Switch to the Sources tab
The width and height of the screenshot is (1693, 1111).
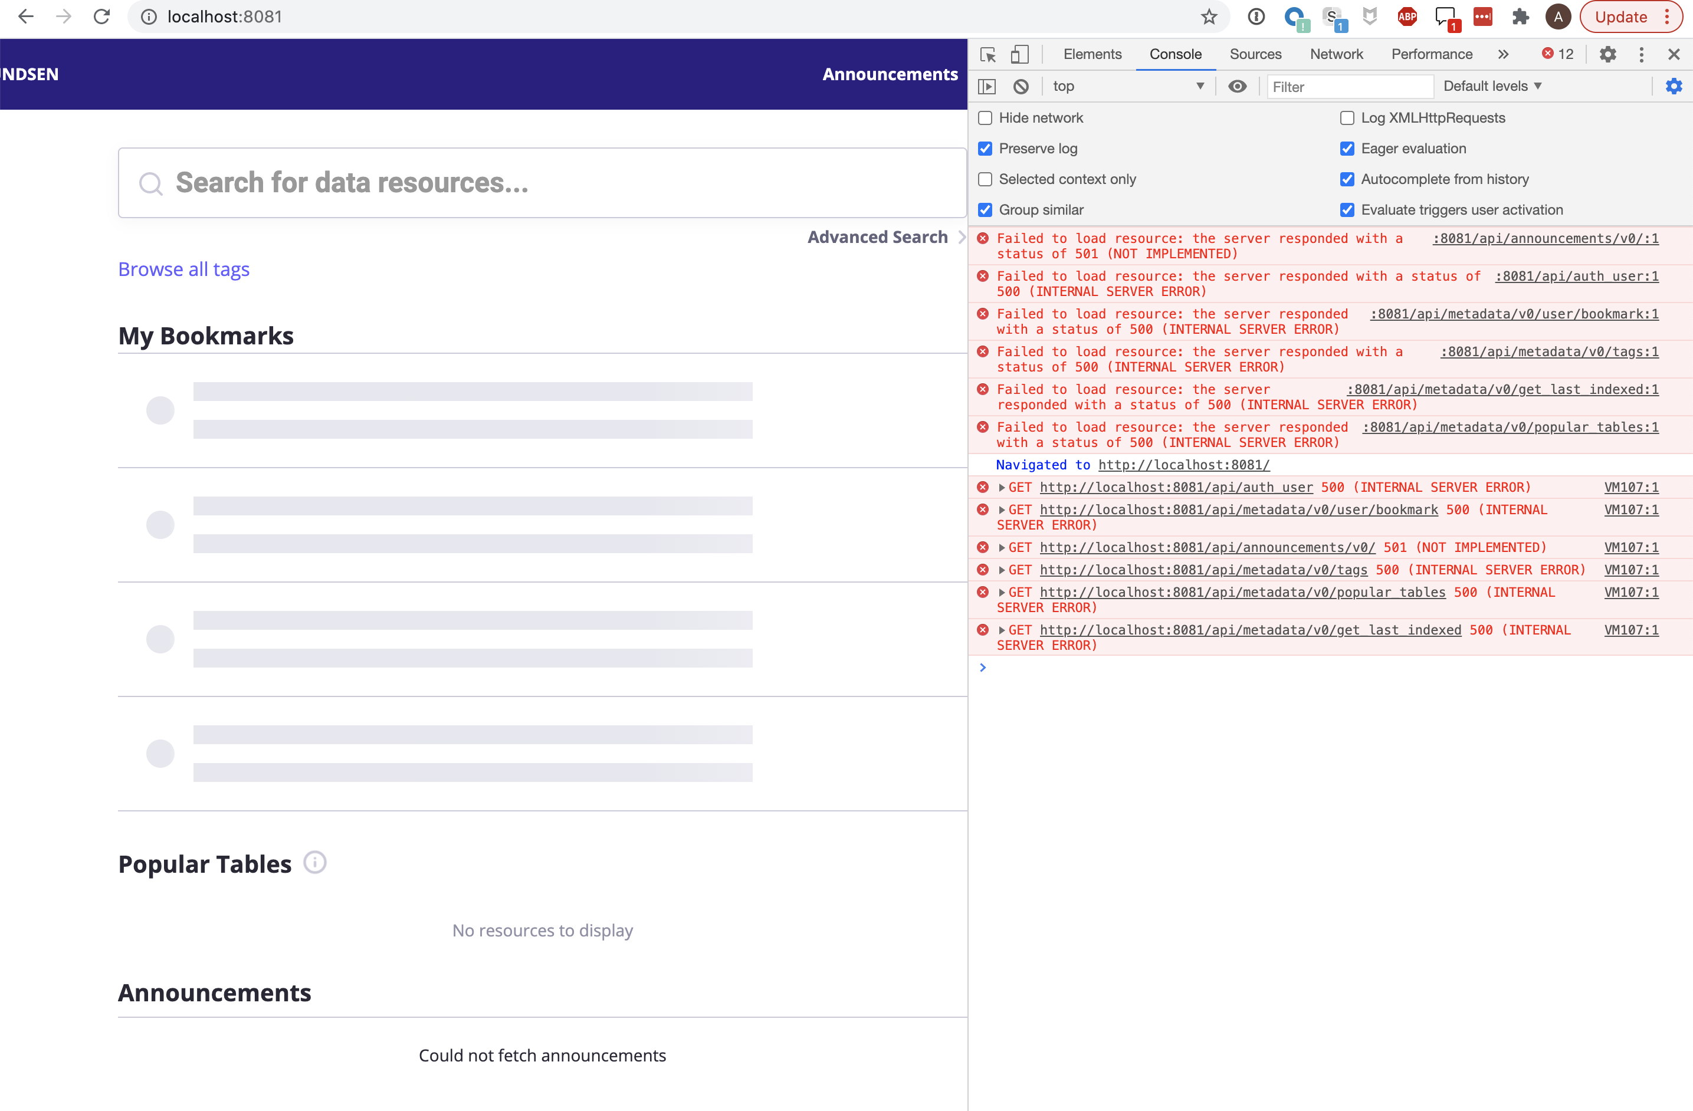click(1255, 54)
